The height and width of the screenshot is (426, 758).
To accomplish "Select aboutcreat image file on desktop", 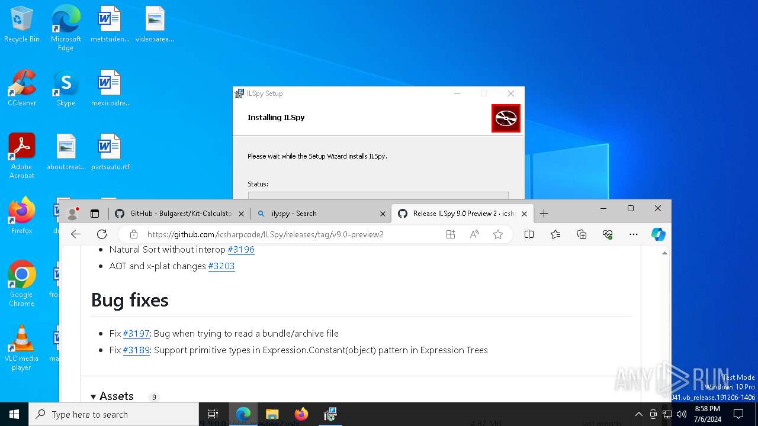I will pos(66,153).
